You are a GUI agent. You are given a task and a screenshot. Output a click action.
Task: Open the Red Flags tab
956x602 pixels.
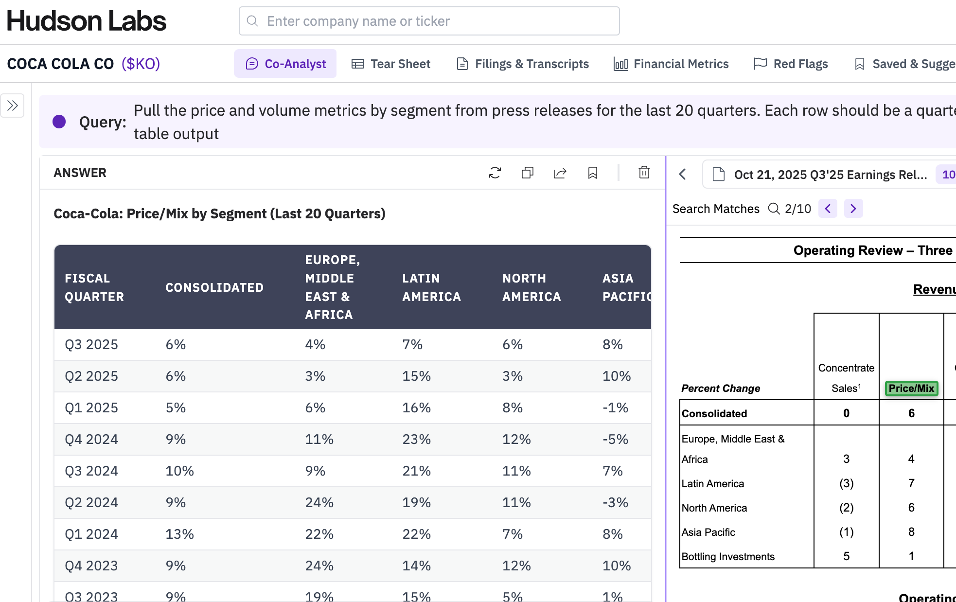[x=791, y=64]
